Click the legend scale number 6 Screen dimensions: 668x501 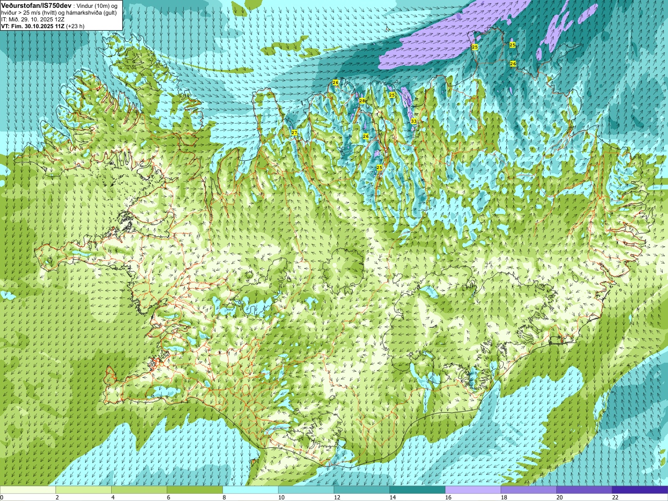(x=169, y=497)
